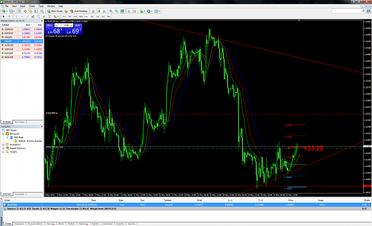Toggle the Market Watch window icon
372x226 pixels.
point(20,11)
